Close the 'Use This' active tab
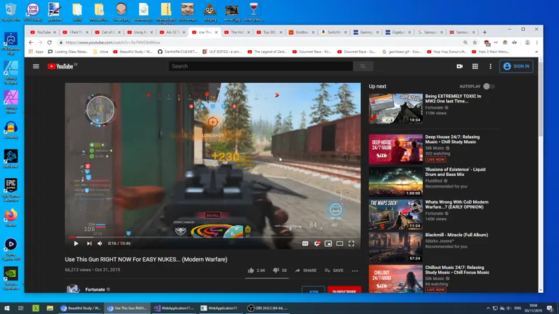 pos(216,32)
